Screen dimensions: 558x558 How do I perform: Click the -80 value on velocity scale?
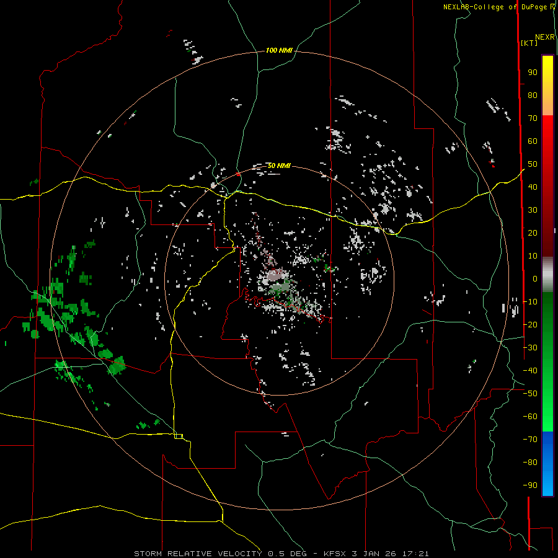coord(530,463)
